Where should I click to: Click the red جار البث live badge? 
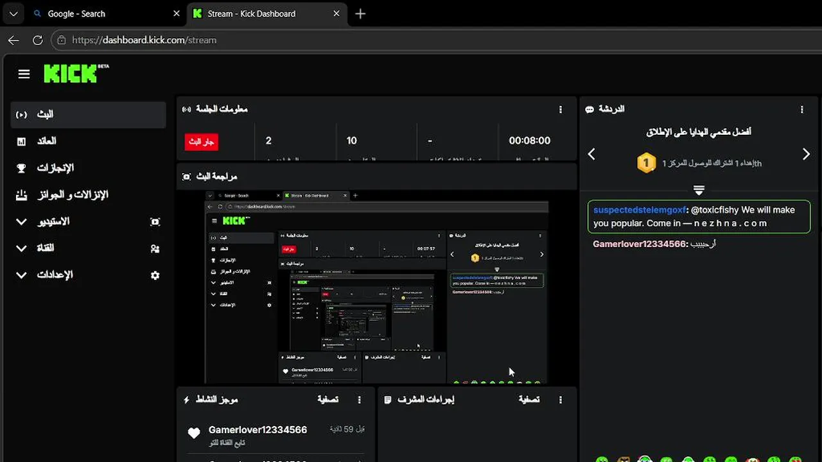202,142
